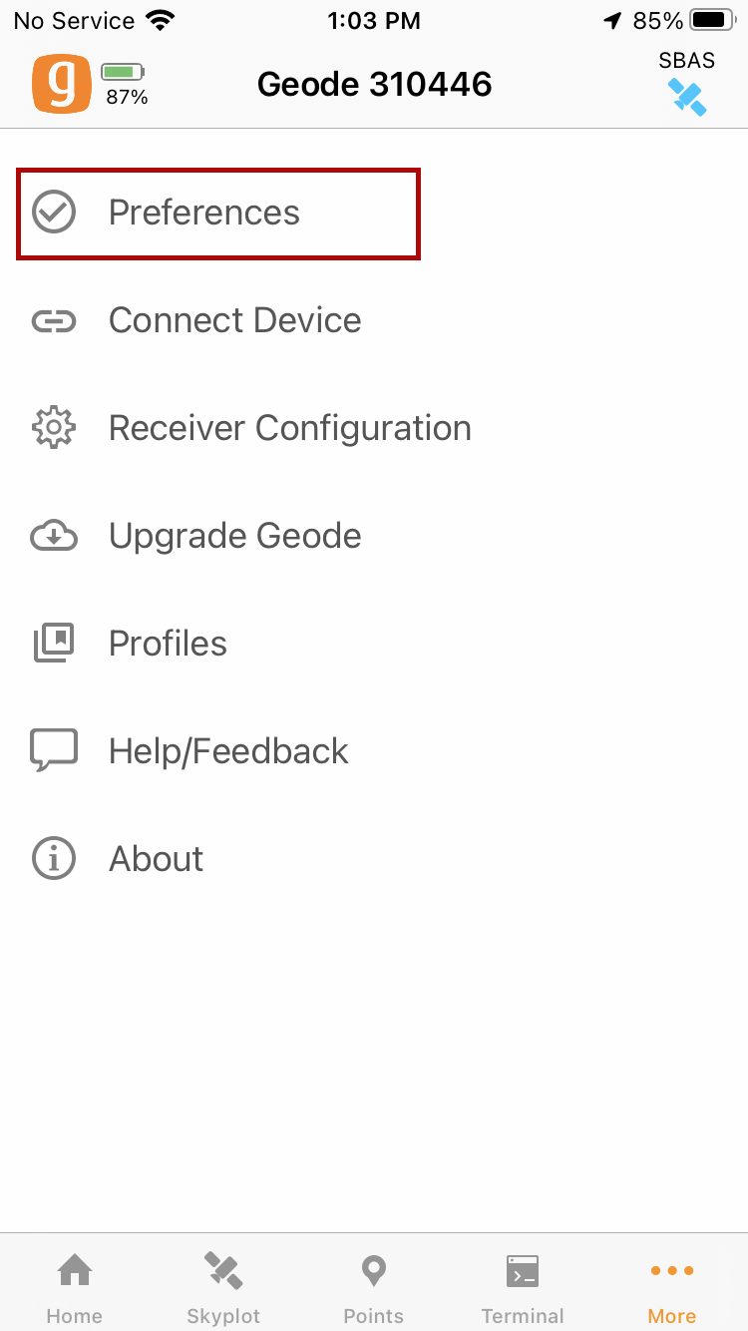This screenshot has width=748, height=1331.
Task: Click the About info circle icon
Action: [x=54, y=859]
